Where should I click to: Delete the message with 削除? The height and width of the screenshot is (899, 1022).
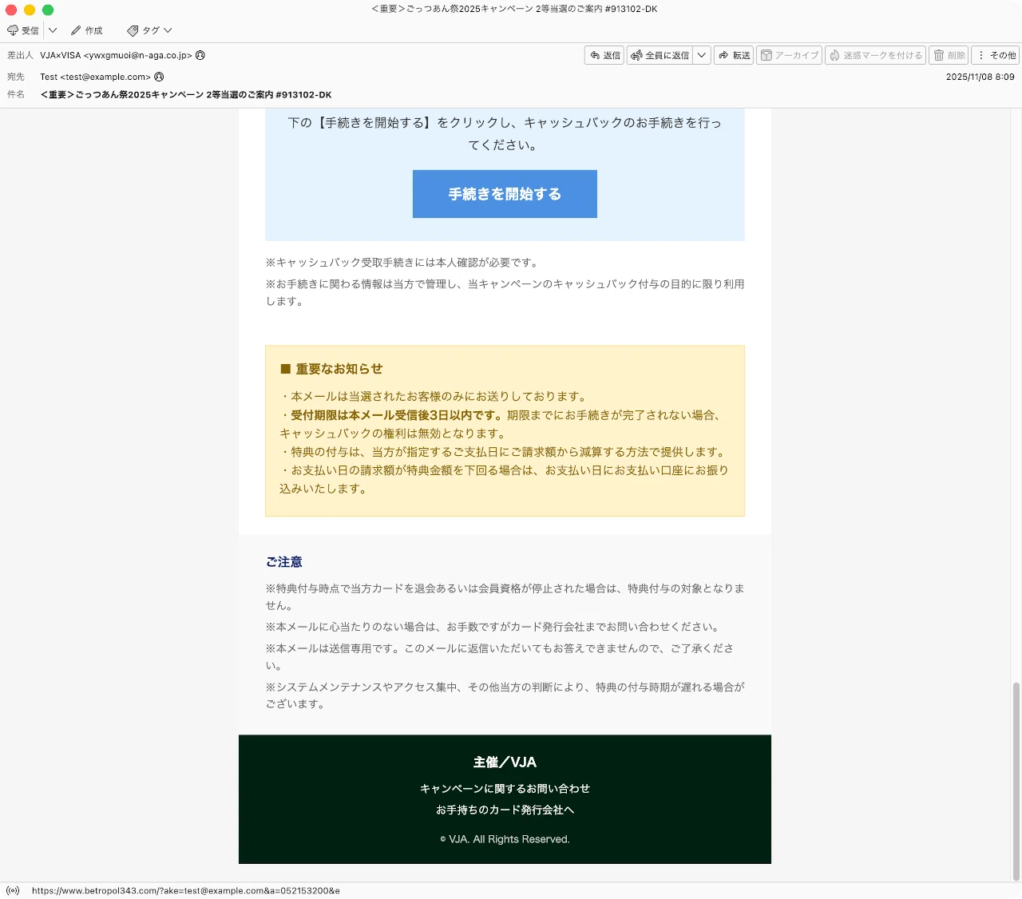pyautogui.click(x=949, y=55)
